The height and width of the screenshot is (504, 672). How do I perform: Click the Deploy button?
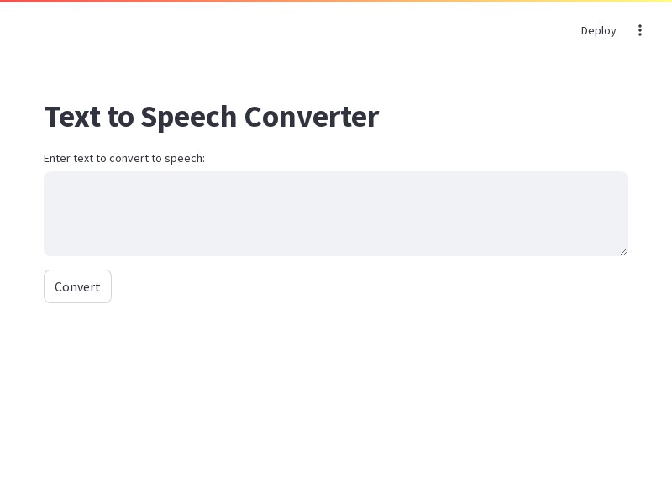(x=598, y=30)
